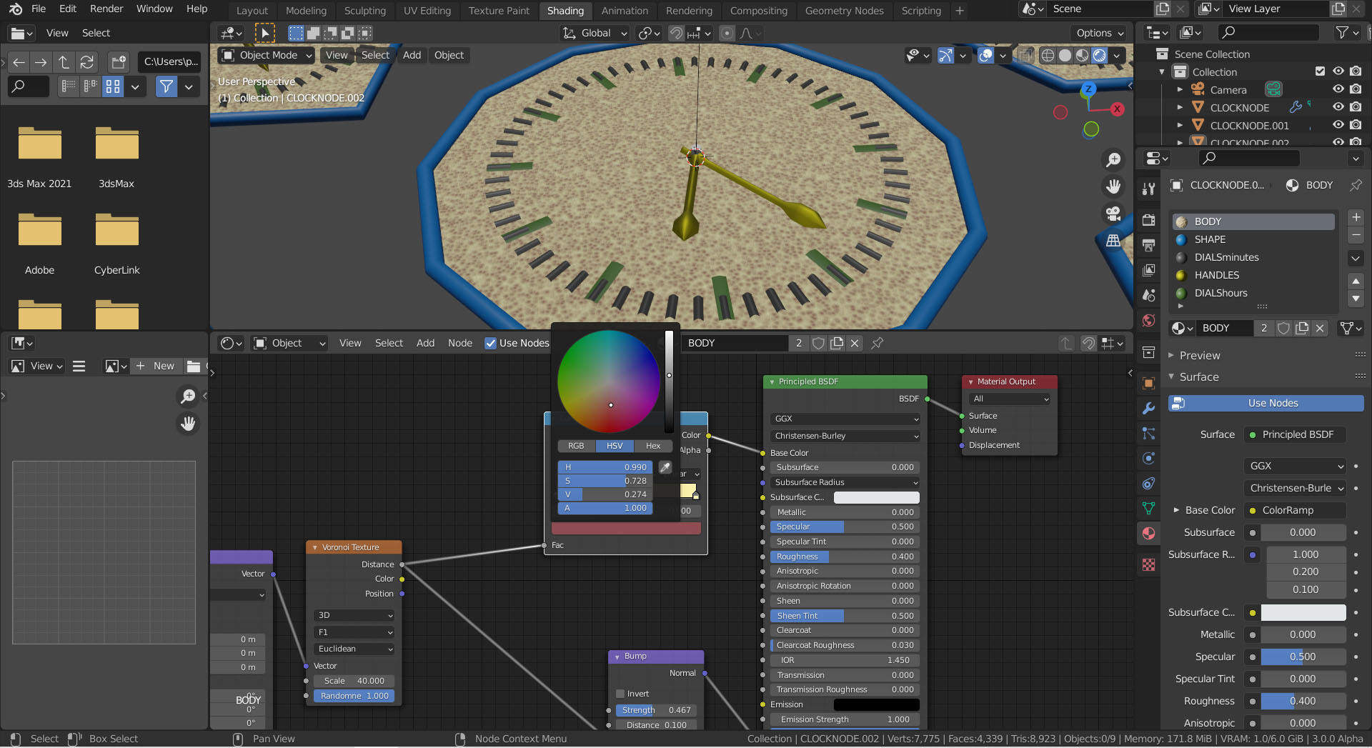Click the select tool tweak icon

pyautogui.click(x=264, y=33)
